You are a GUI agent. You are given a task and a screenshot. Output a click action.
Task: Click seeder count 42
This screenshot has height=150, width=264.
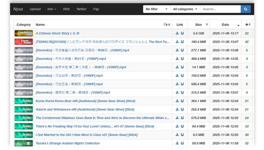click(247, 42)
